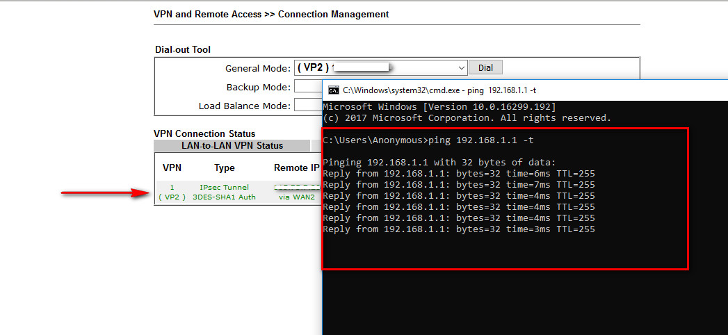This screenshot has height=335, width=728.
Task: Select the tab right of LAN-to-LAN VPN Status
Action: click(x=316, y=146)
